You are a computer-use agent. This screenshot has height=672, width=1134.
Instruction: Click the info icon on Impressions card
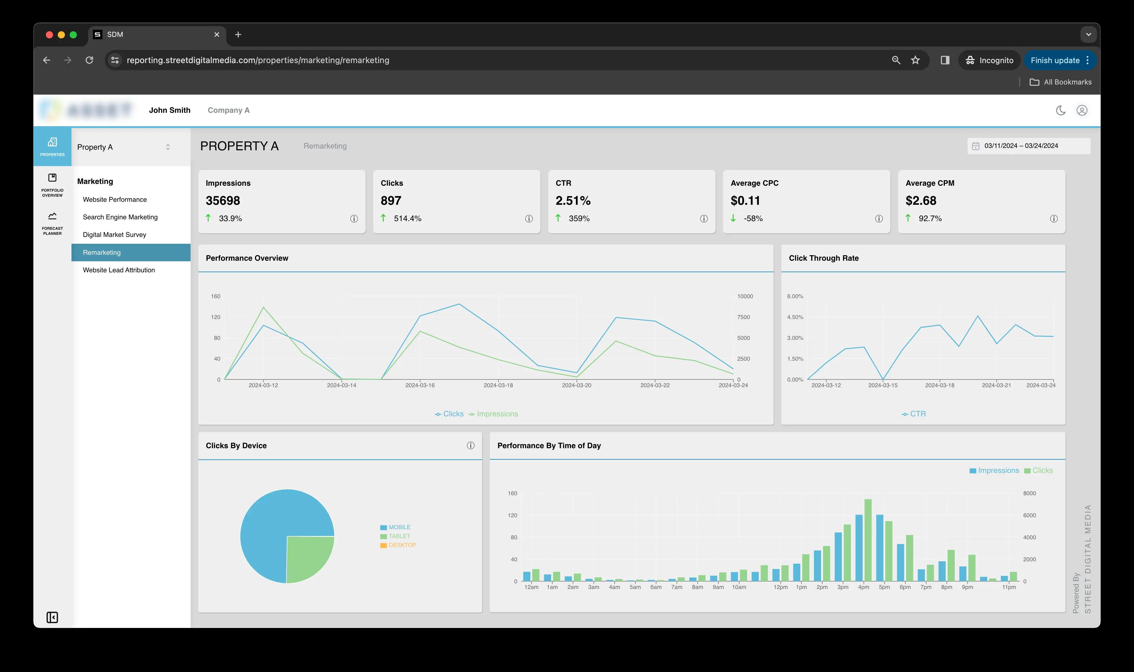coord(354,219)
